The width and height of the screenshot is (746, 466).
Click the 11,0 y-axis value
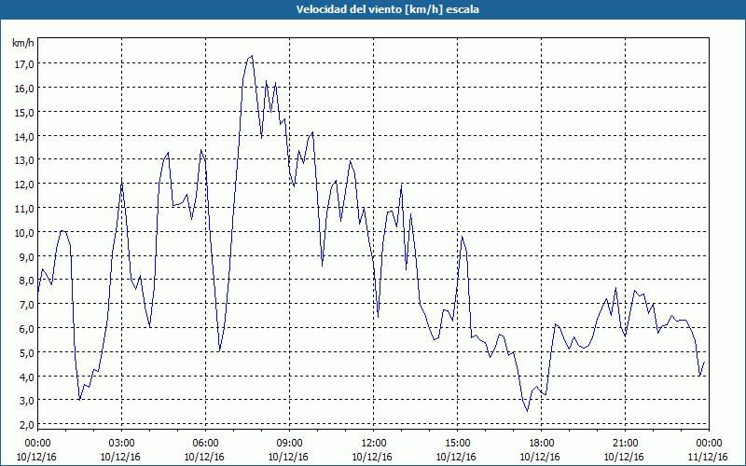[24, 209]
